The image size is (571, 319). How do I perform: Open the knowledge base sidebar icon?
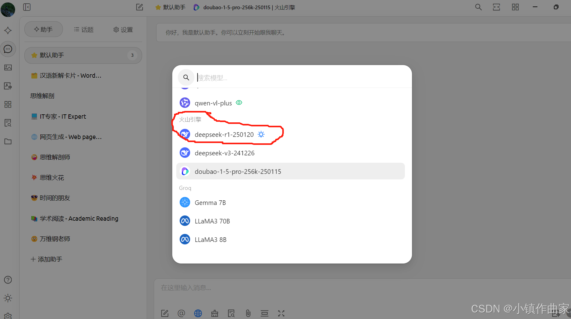pyautogui.click(x=8, y=123)
